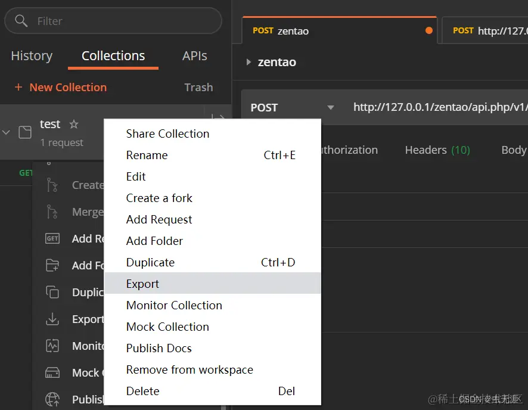The image size is (528, 410).
Task: Select Remove from workspace
Action: click(213, 370)
